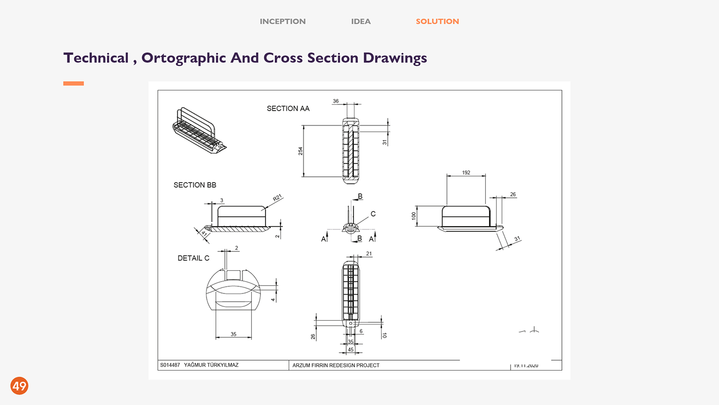The height and width of the screenshot is (405, 719).
Task: Select the 45 dimension under the bottom view
Action: pos(351,349)
